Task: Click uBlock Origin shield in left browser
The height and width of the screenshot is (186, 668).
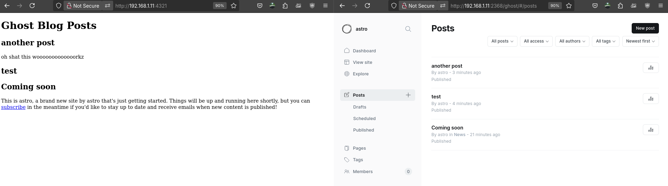Action: [312, 6]
